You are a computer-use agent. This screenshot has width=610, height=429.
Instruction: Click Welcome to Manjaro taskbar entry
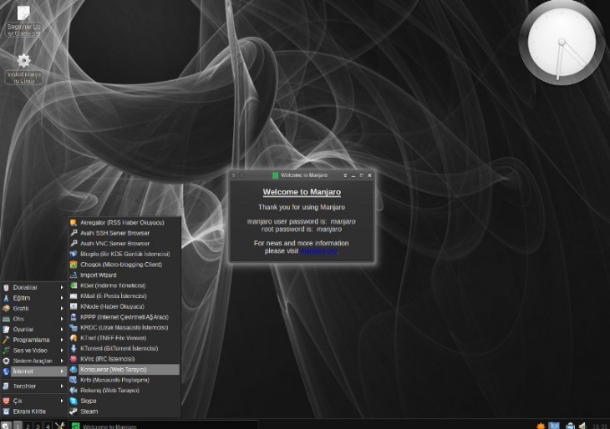click(164, 426)
